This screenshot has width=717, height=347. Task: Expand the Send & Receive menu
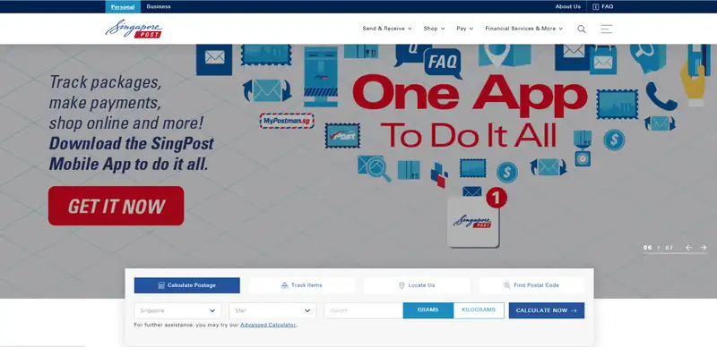click(x=387, y=29)
